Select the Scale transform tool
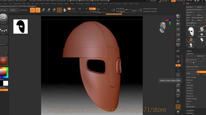 49,10
